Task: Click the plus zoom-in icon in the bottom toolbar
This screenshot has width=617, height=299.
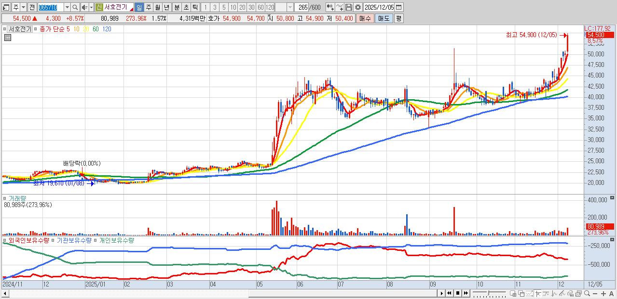Action: [x=603, y=293]
